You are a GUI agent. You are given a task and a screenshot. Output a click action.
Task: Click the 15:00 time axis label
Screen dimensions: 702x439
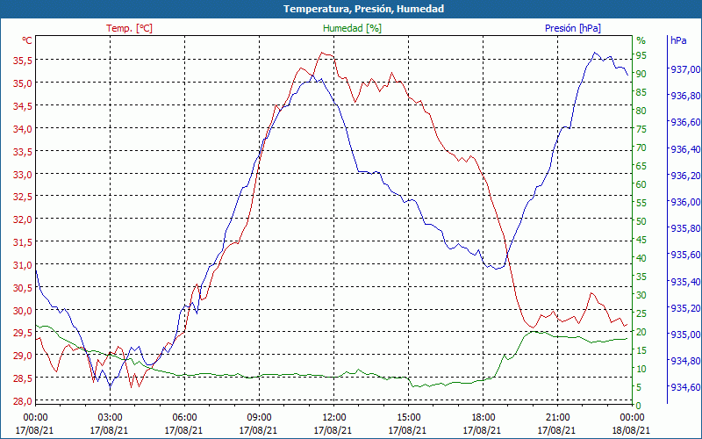pos(408,418)
